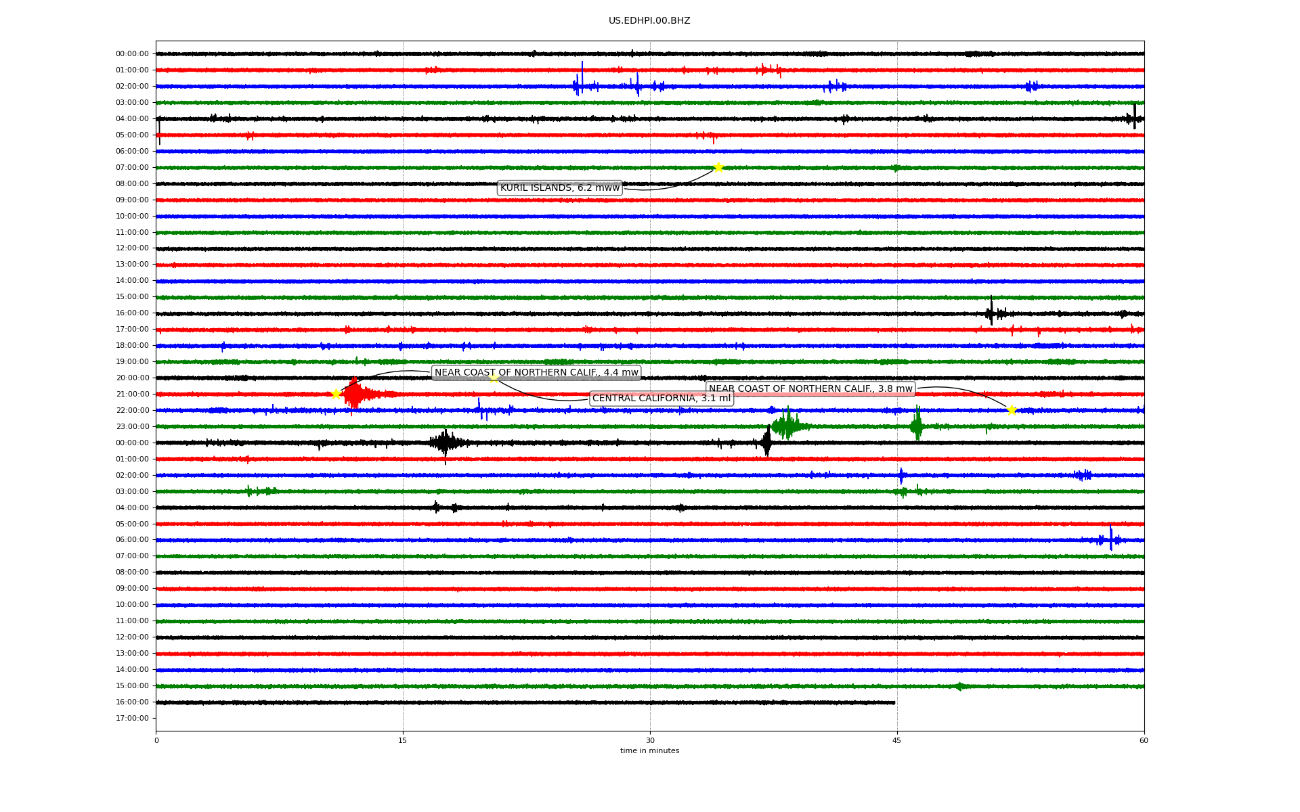Click the 'time in minutes' axis label
The image size is (1300, 812).
649,750
